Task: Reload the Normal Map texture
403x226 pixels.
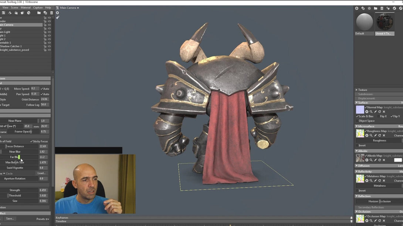Action: tap(380, 112)
